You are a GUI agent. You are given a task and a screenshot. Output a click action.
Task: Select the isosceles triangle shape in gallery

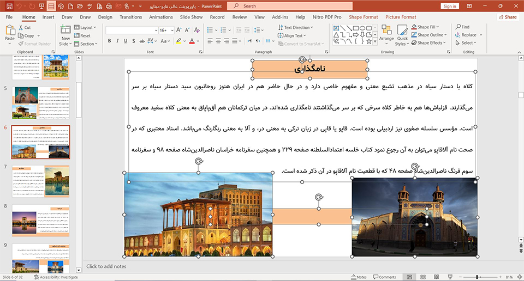336,35
